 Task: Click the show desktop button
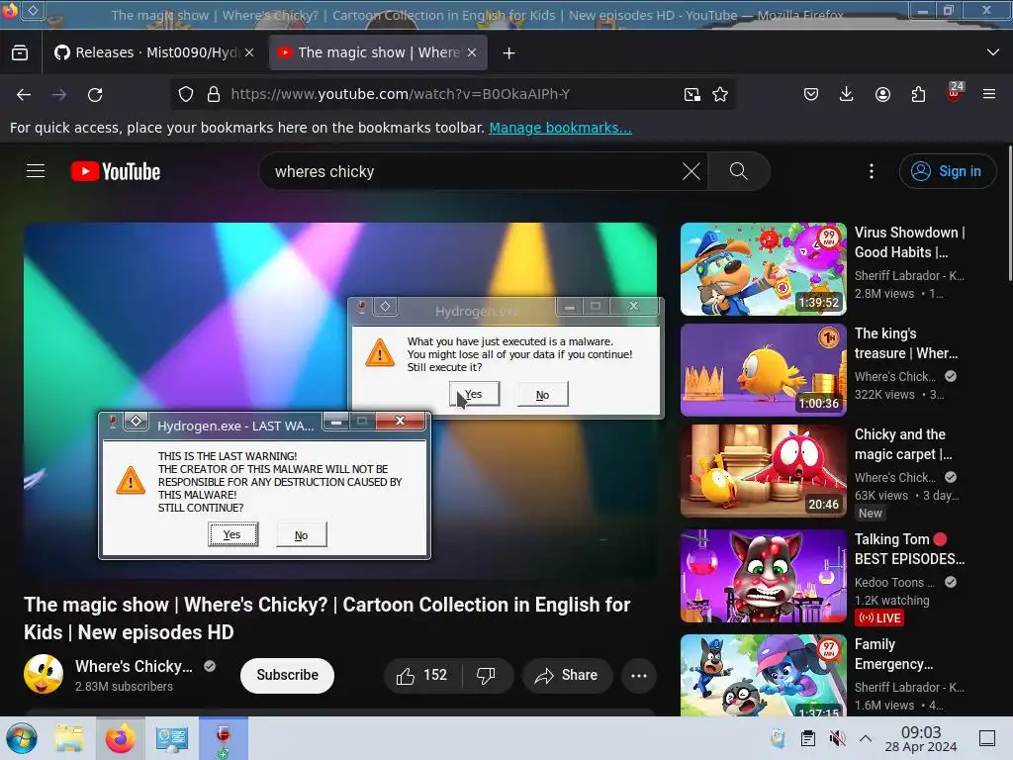987,738
